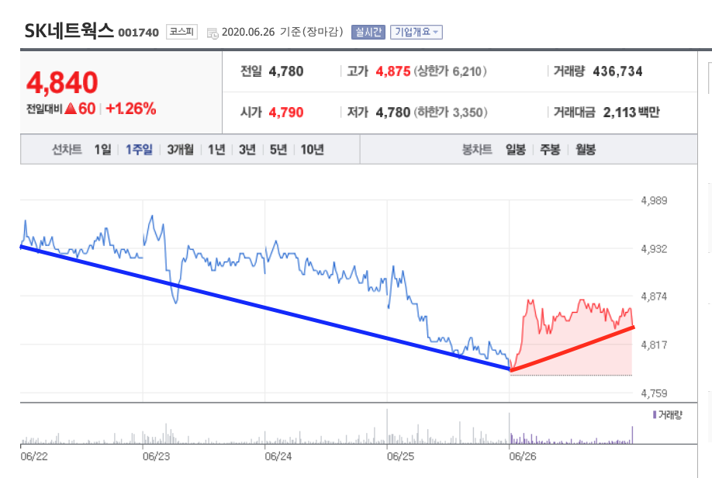This screenshot has width=712, height=478.
Task: Click the 06/23 date axis label
Action: tap(156, 456)
